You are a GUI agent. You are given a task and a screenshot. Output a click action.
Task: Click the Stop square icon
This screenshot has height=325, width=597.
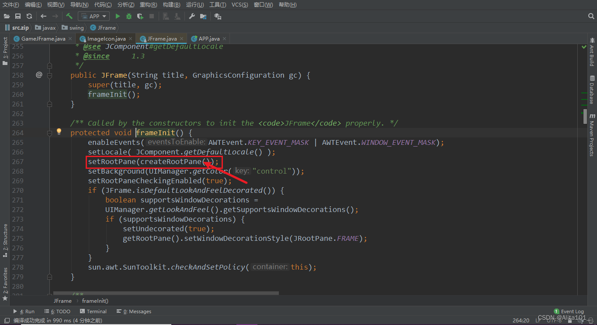152,16
